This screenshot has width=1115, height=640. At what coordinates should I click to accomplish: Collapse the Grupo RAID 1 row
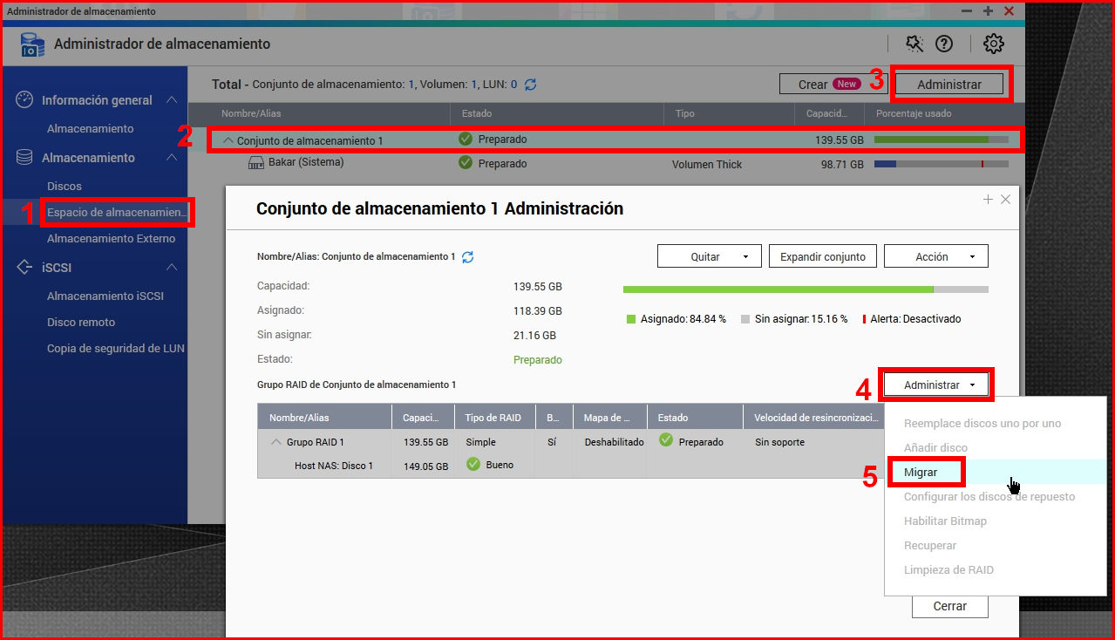[276, 442]
